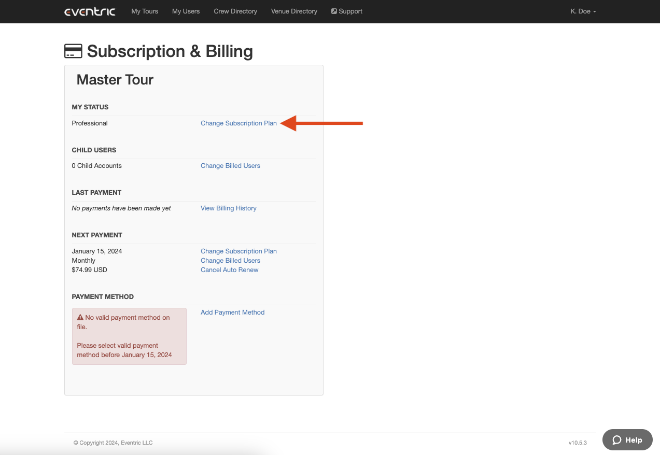Image resolution: width=660 pixels, height=455 pixels.
Task: Go to My Tours
Action: pyautogui.click(x=145, y=11)
